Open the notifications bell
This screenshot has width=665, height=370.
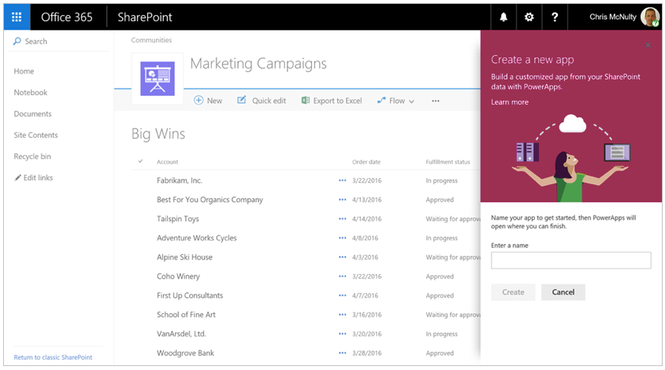coord(503,17)
